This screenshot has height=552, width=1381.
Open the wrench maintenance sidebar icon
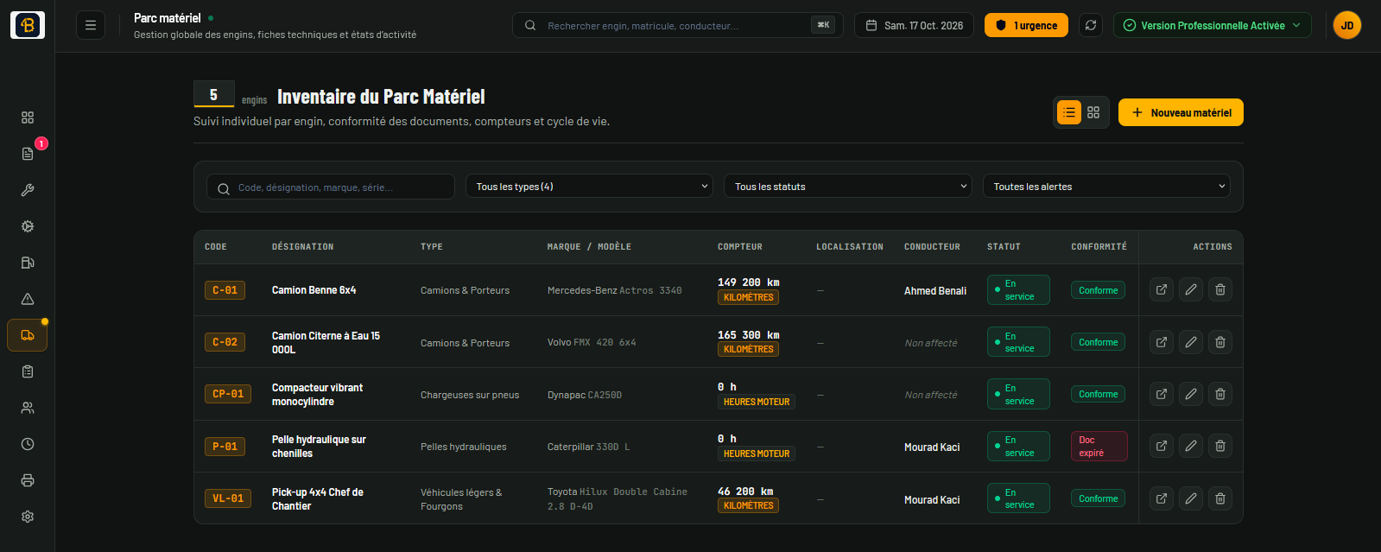(x=28, y=190)
